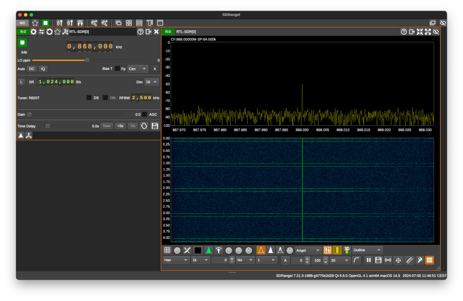Image resolution: width=463 pixels, height=301 pixels.
Task: Toggle the DC correction button
Action: click(32, 69)
